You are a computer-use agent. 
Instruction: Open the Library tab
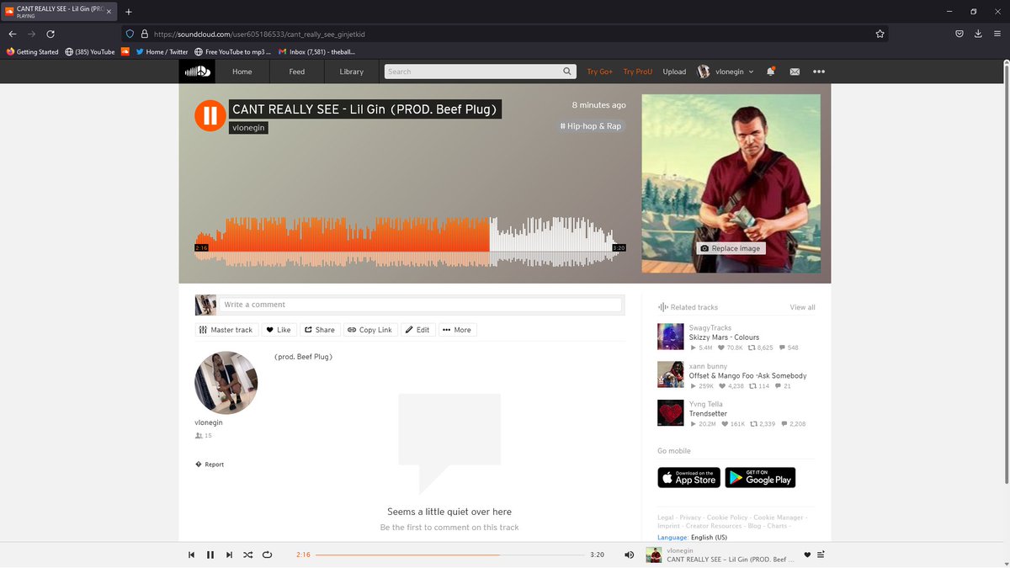pos(352,72)
